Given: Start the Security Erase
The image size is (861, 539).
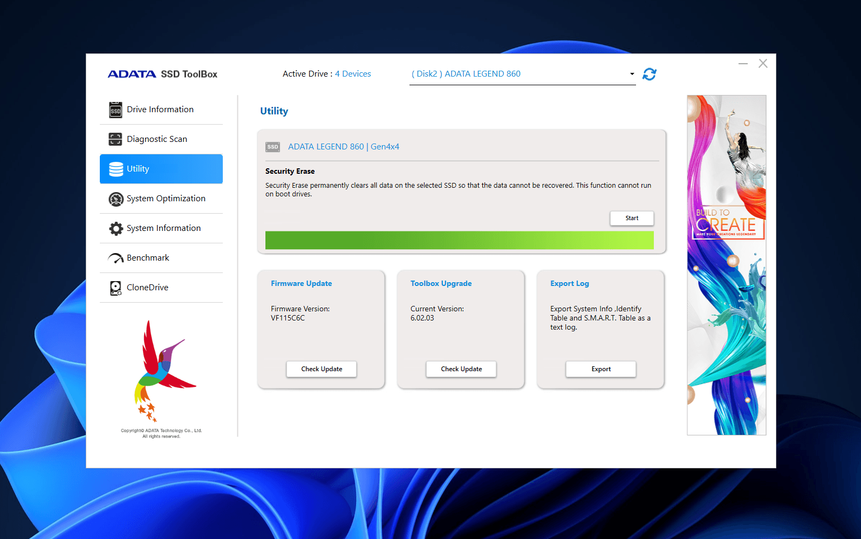Looking at the screenshot, I should click(632, 218).
